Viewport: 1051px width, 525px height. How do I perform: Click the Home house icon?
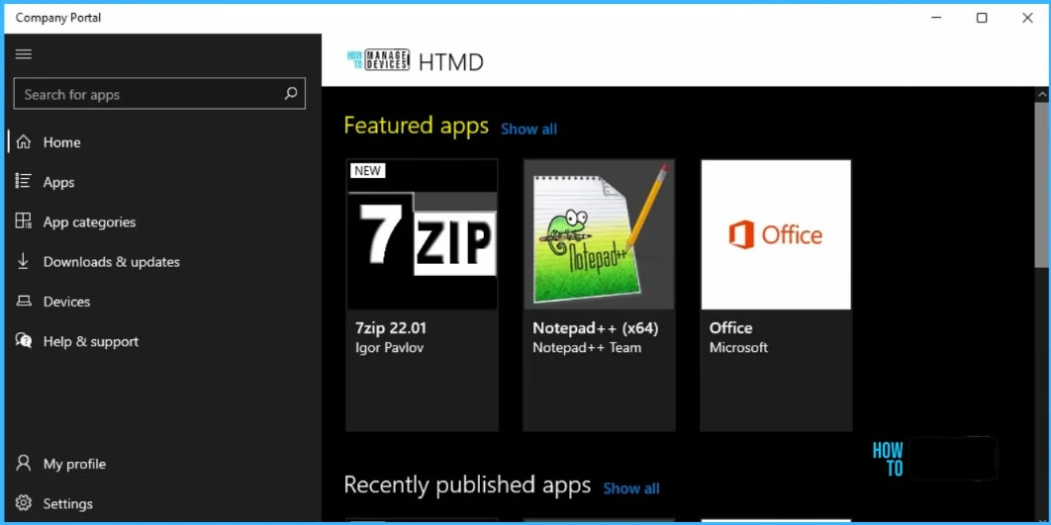[x=24, y=142]
